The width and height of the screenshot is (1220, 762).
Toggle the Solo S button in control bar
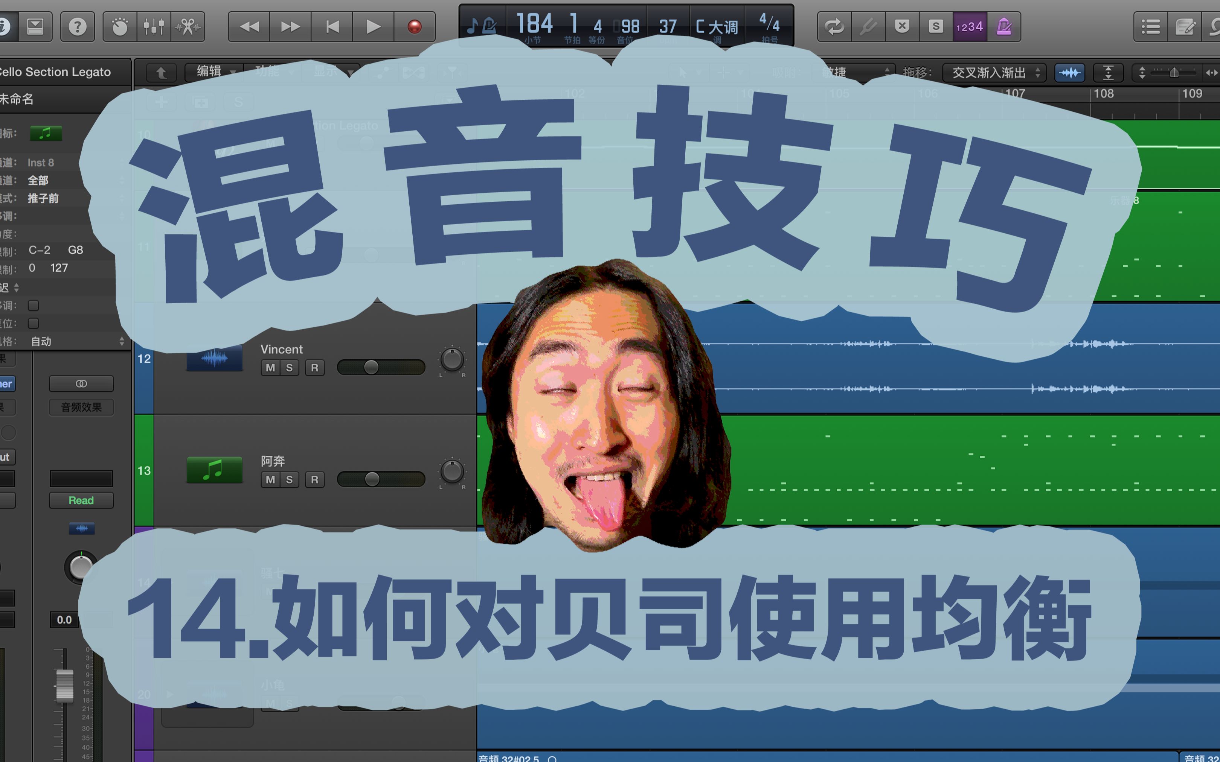click(936, 26)
